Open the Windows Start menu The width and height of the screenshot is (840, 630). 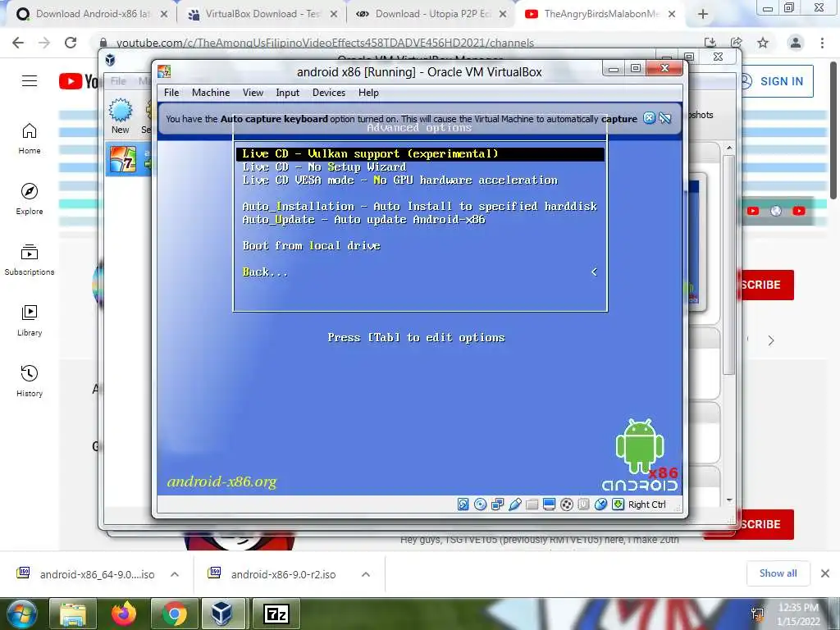[x=21, y=614]
